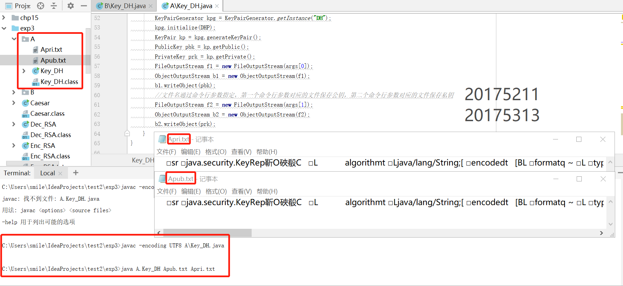Viewport: 623px width, 286px height.
Task: Open 编辑(E) menu in Apri.txt Notepad
Action: point(190,152)
